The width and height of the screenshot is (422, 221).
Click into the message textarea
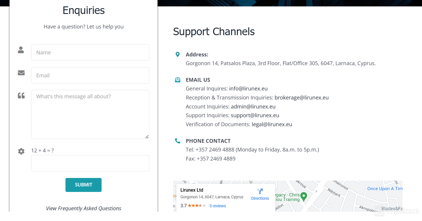90,114
